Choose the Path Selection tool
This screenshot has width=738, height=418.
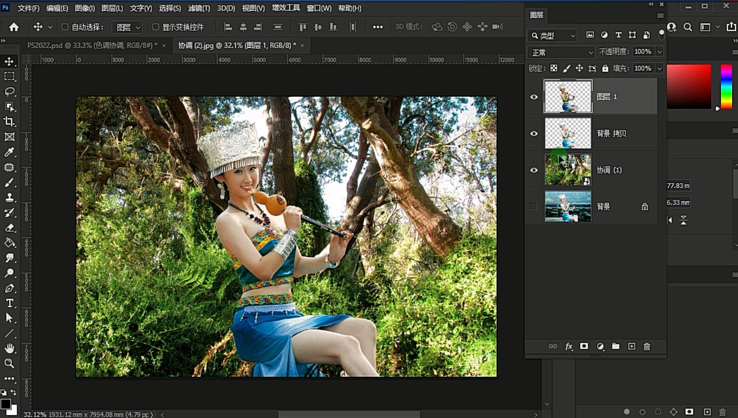(x=9, y=318)
